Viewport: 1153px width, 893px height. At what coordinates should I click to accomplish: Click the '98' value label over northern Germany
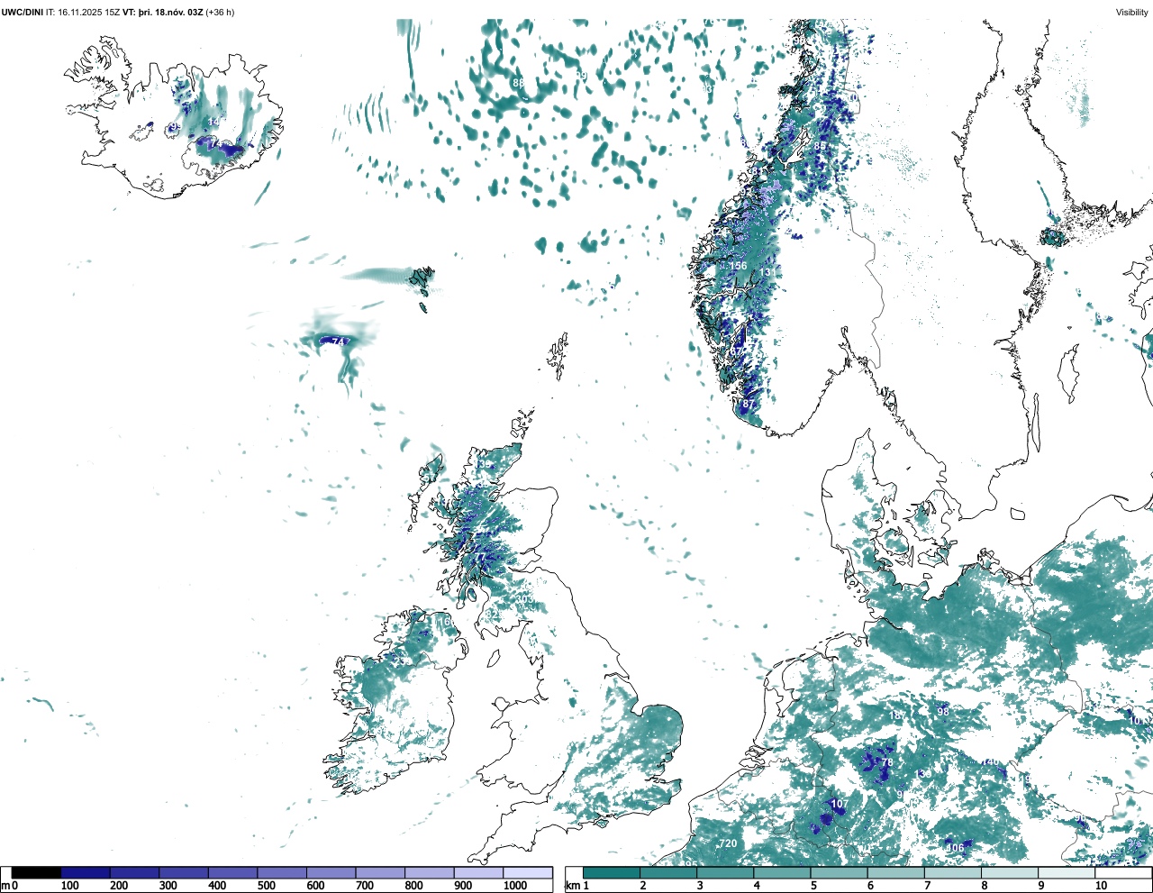pyautogui.click(x=943, y=712)
